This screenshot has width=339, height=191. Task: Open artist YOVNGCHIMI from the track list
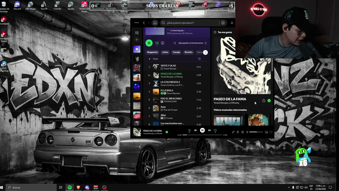170,102
